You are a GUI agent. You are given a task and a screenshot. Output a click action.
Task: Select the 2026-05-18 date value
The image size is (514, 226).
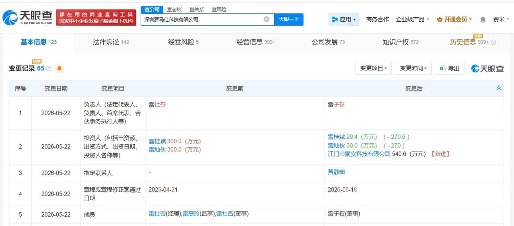pyautogui.click(x=342, y=189)
